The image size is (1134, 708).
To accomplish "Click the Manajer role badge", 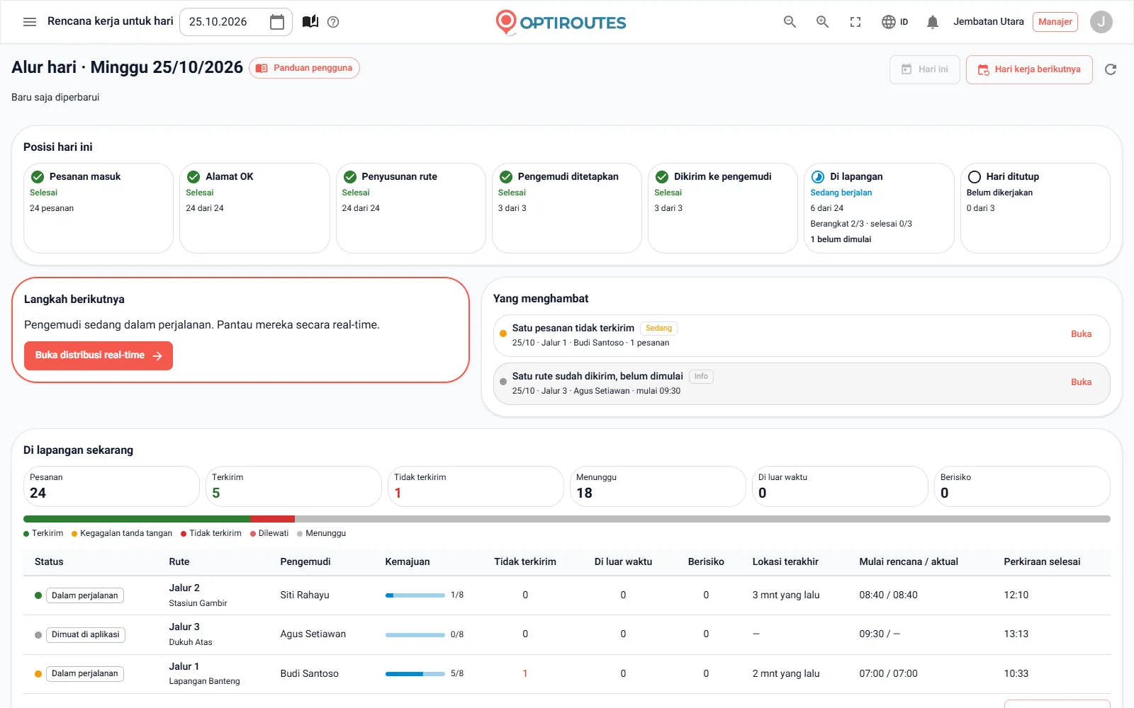I will pyautogui.click(x=1055, y=22).
